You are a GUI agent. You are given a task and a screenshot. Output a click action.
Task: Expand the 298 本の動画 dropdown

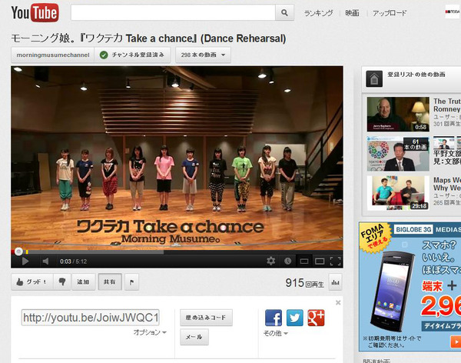coord(203,55)
